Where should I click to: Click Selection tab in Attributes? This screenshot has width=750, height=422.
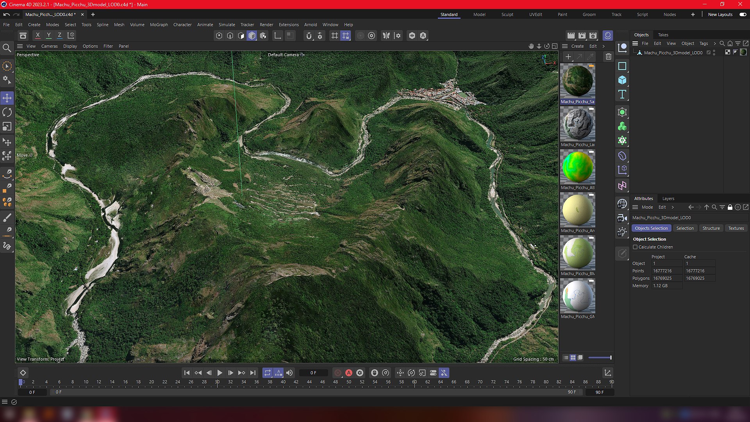click(x=685, y=228)
